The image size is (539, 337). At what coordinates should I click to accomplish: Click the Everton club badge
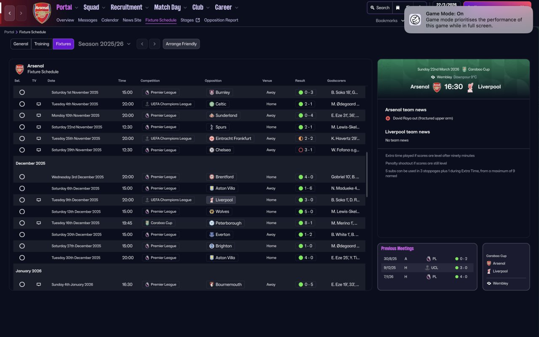coord(212,235)
